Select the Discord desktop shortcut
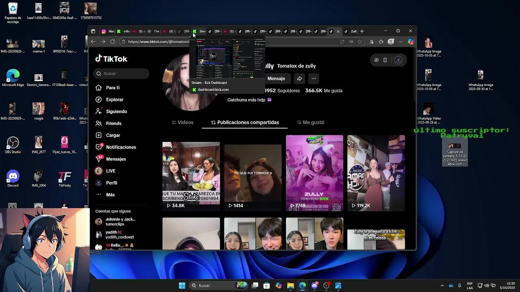 tap(13, 178)
